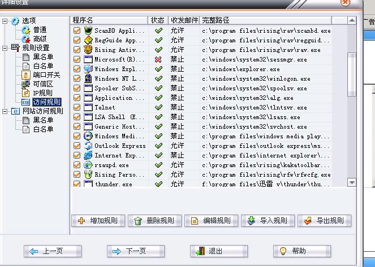
Task: Open the 可信区 tree item
Action: click(x=43, y=84)
